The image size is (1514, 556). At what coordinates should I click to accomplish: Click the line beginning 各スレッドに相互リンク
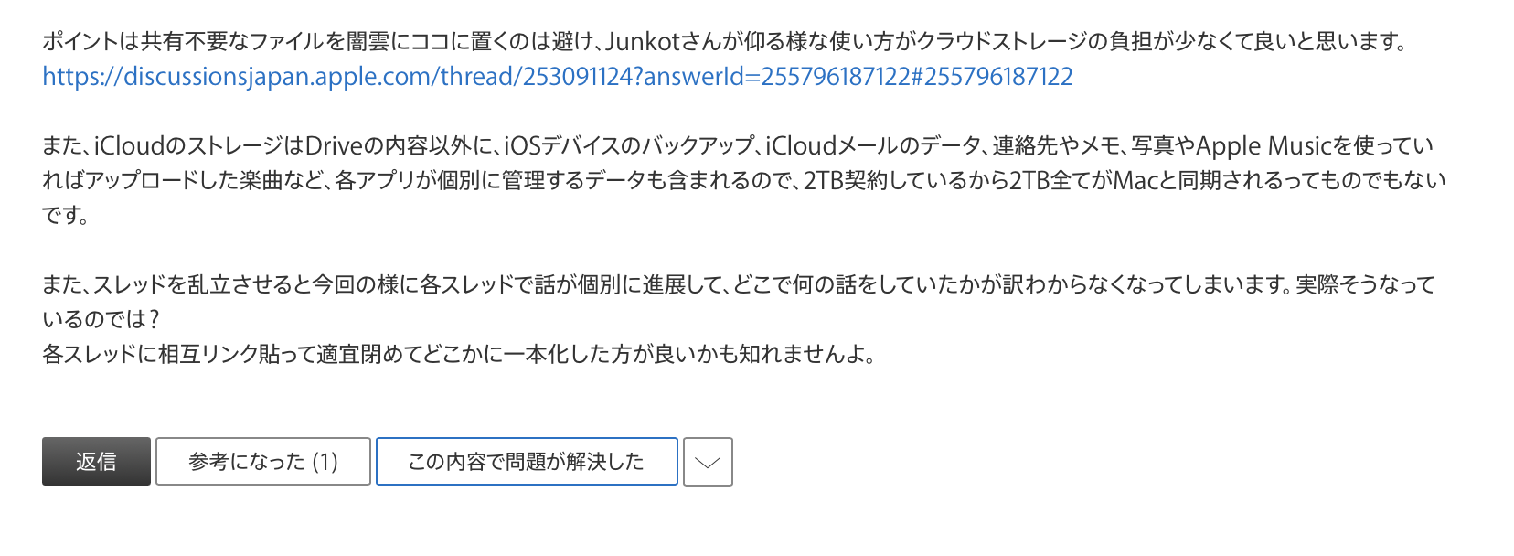point(457,355)
